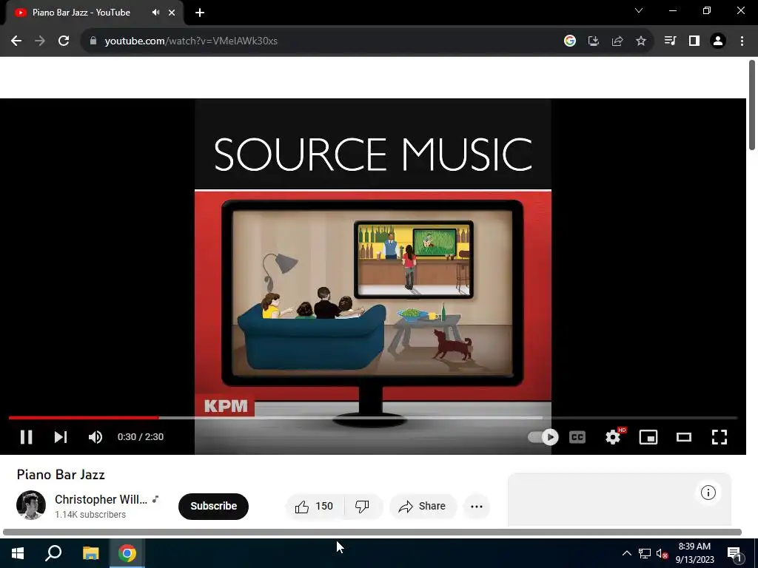Toggle the autoplay switch

point(543,437)
